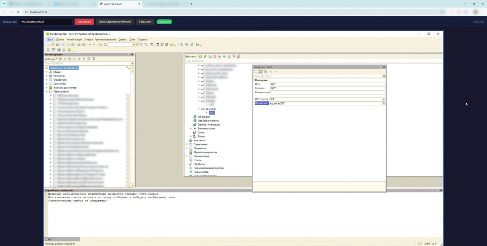
Task: Expand the Общие node in Конфигурация tree
Action: 47,72
